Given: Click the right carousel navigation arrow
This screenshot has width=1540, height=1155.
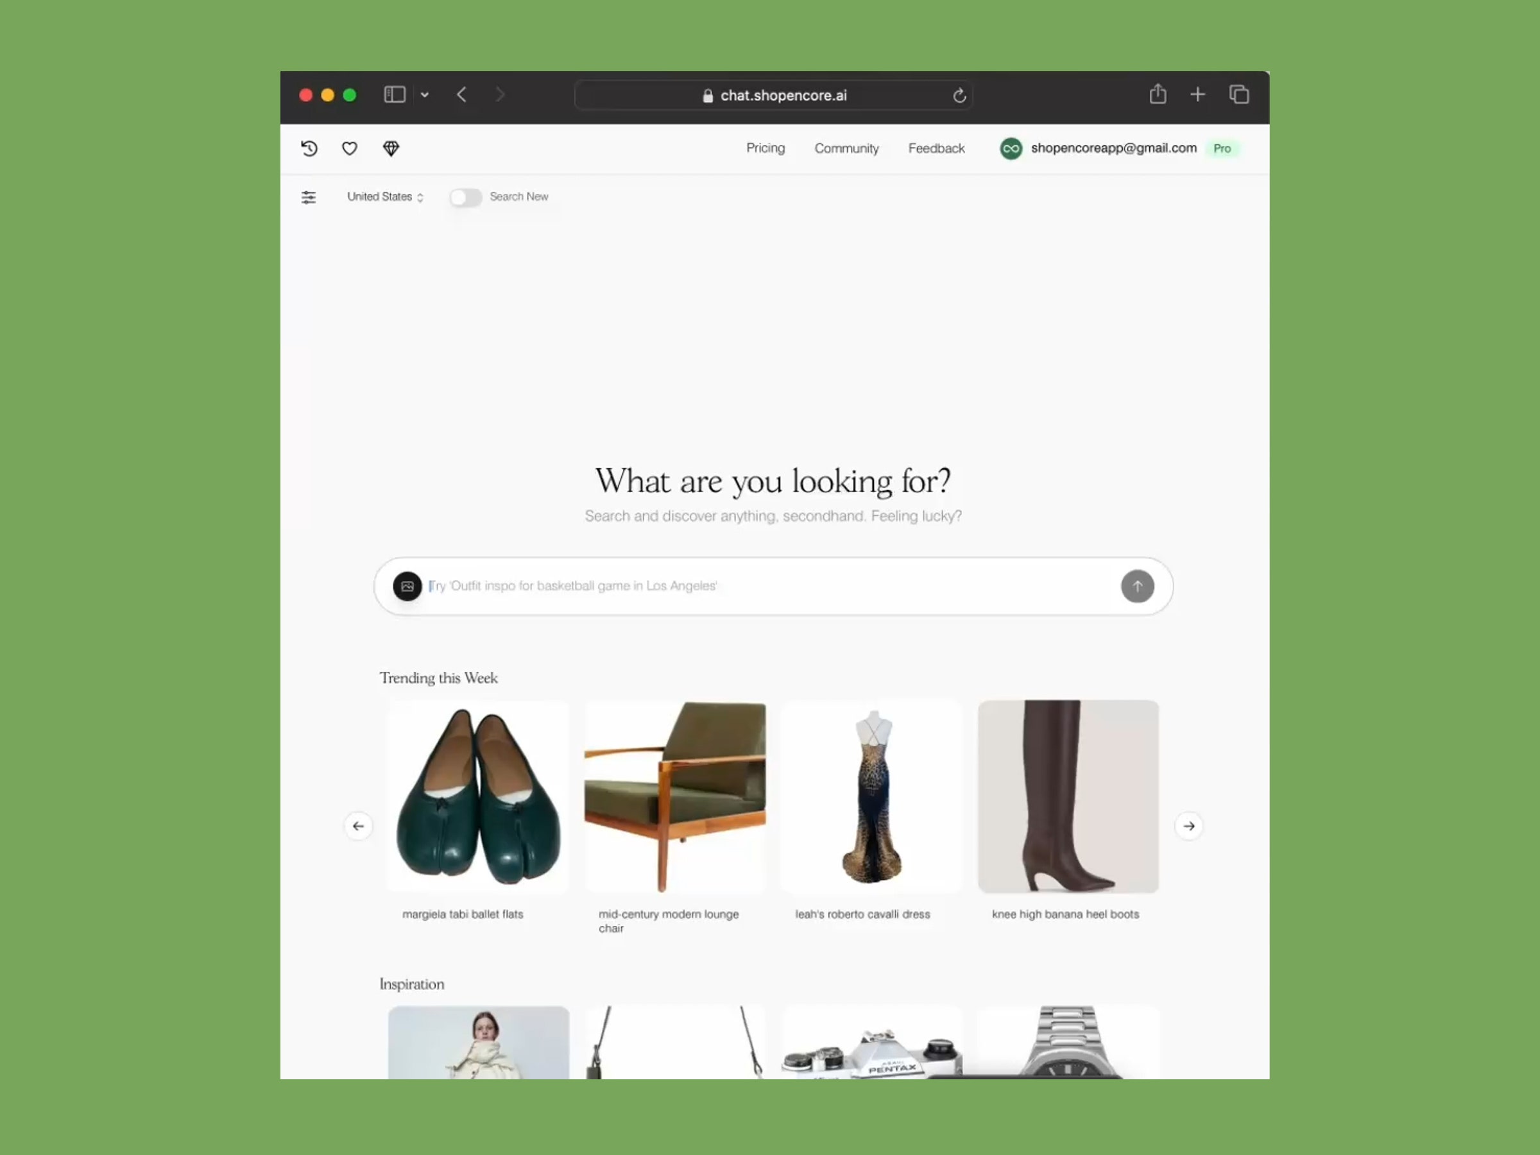Looking at the screenshot, I should 1188,825.
